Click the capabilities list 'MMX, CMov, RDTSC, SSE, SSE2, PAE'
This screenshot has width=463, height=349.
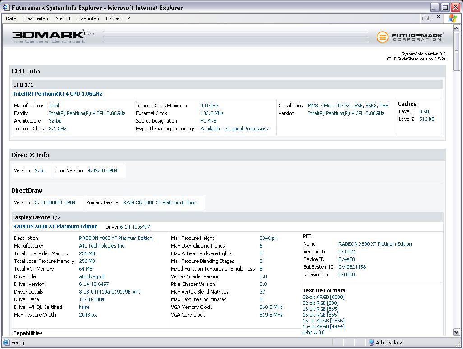(348, 106)
